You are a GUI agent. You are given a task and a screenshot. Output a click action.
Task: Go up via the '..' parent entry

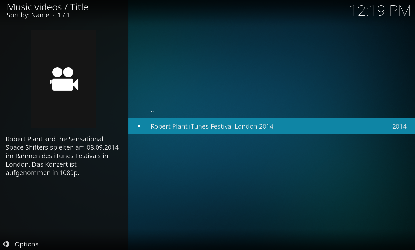point(271,110)
